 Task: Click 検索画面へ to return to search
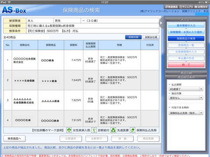coord(14,138)
